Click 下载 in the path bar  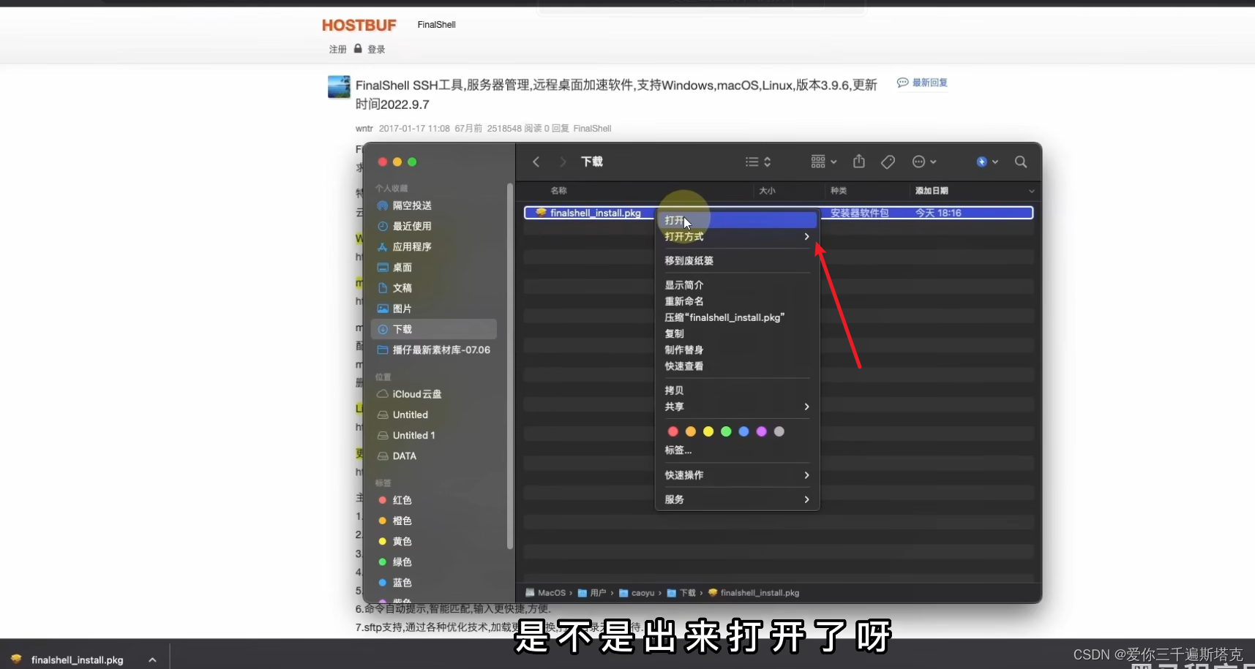click(689, 592)
